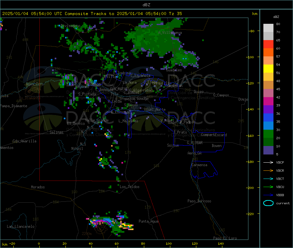Click the 'S_Pintada' map label
The height and width of the screenshot is (248, 293).
(87, 94)
